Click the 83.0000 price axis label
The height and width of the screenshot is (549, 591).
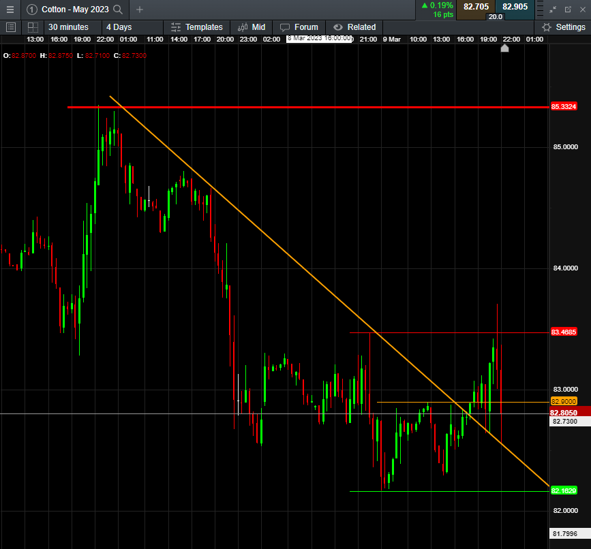coord(565,390)
